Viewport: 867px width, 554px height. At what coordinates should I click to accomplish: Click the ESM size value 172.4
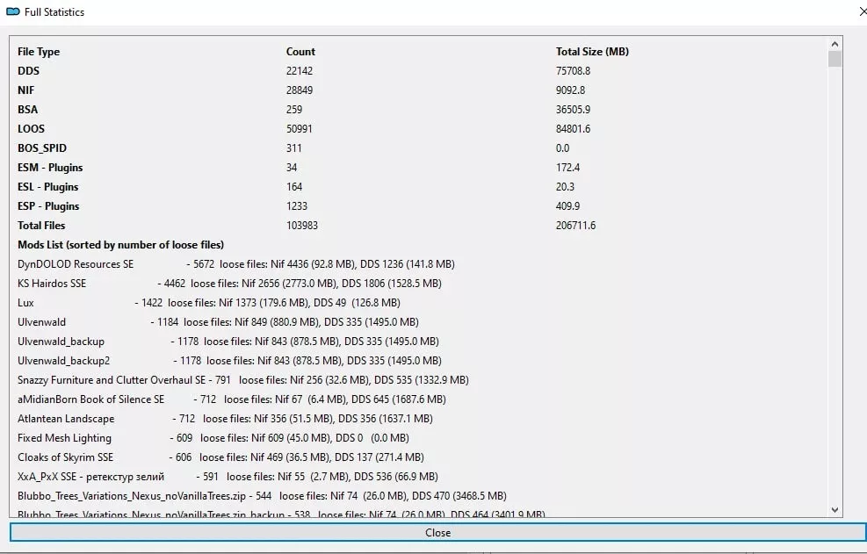pyautogui.click(x=567, y=168)
